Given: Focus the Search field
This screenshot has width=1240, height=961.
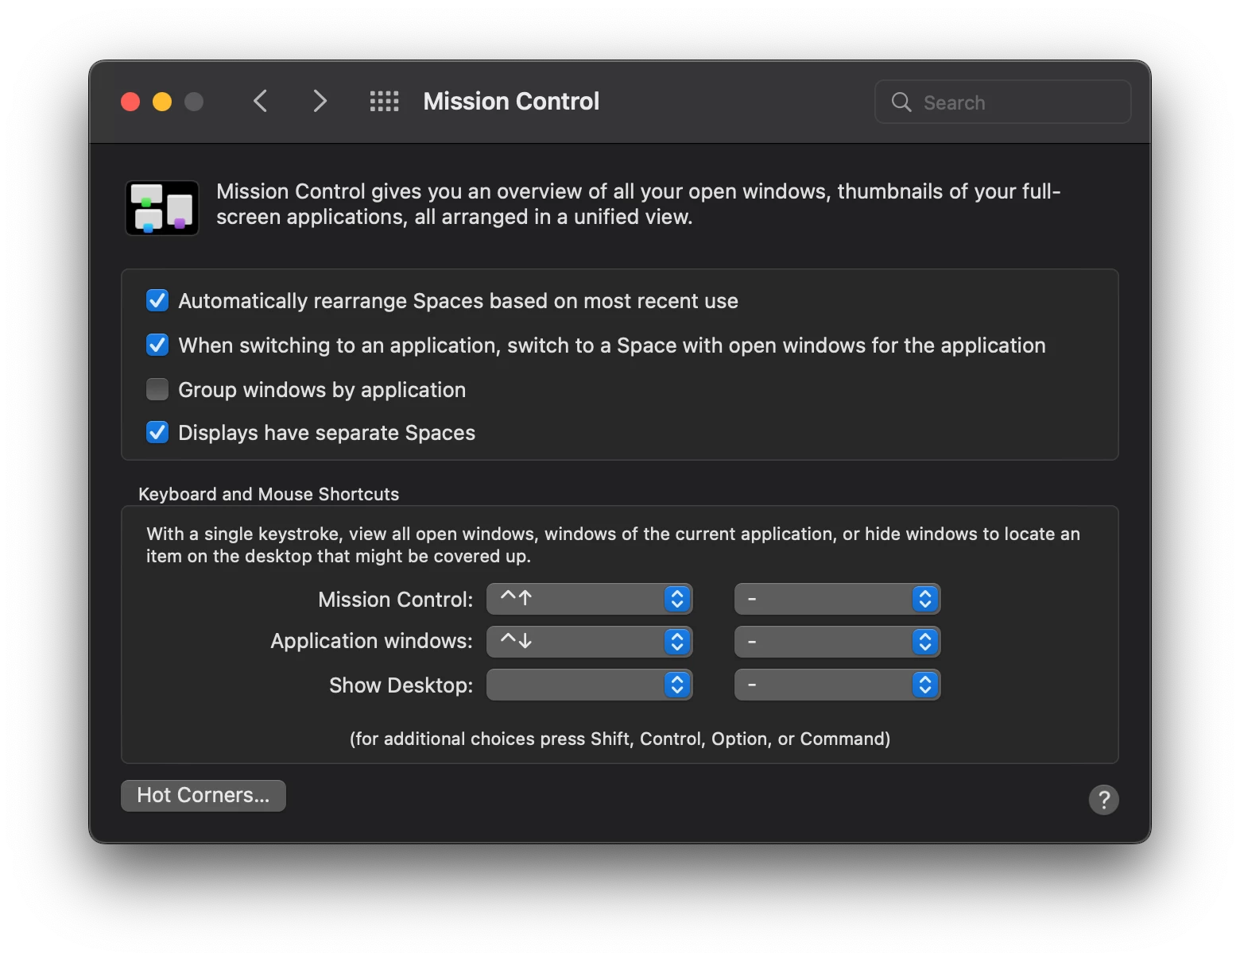Looking at the screenshot, I should (x=1002, y=102).
